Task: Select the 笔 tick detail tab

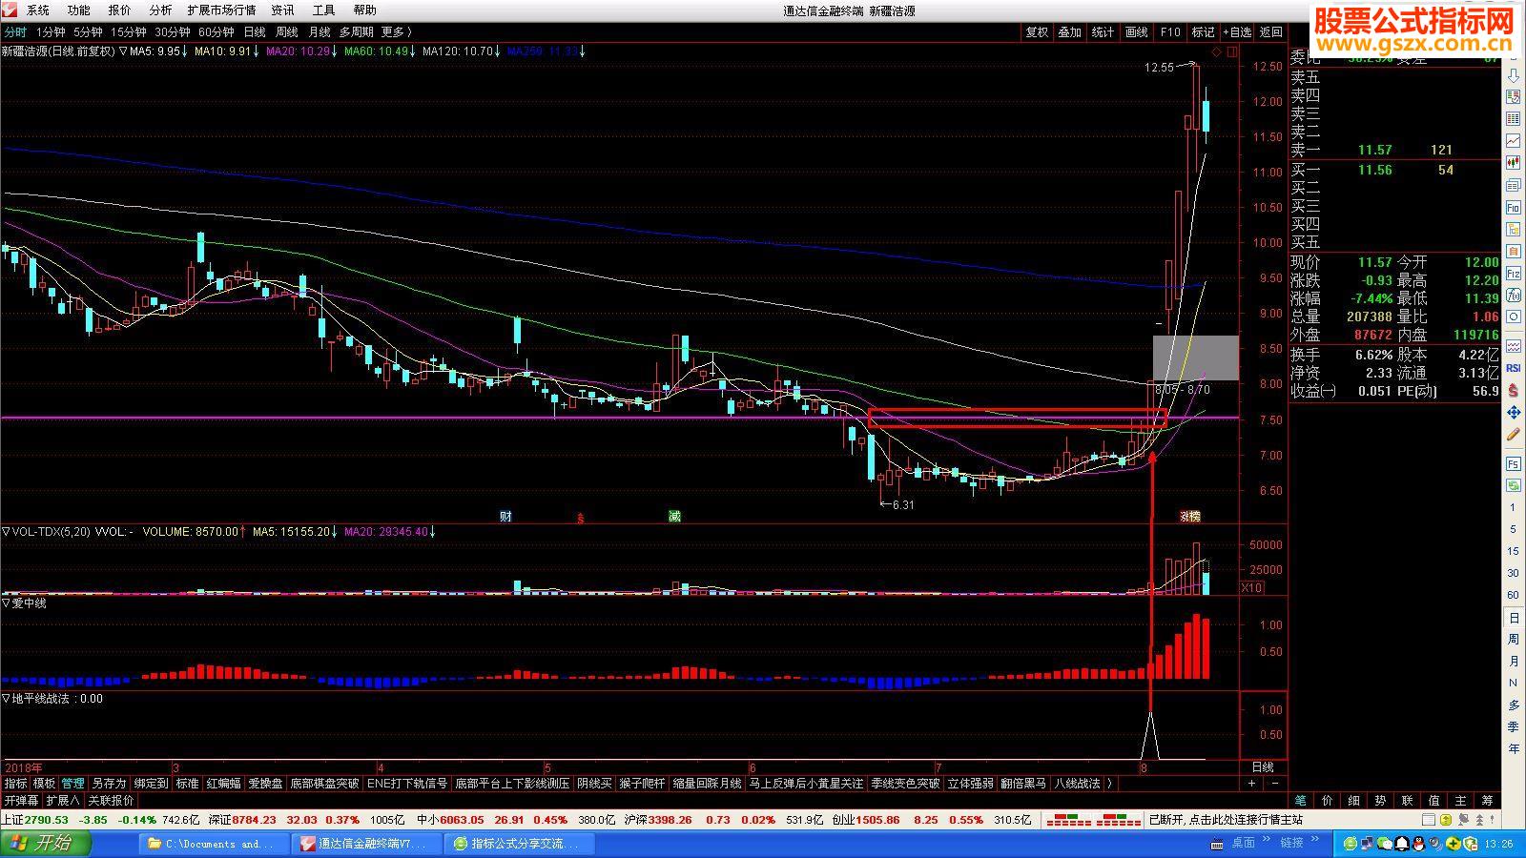Action: (1301, 801)
